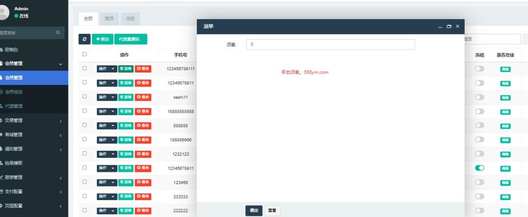528x217 pixels.
Task: Open 控制台 dashboard in the sidebar
Action: click(11, 50)
